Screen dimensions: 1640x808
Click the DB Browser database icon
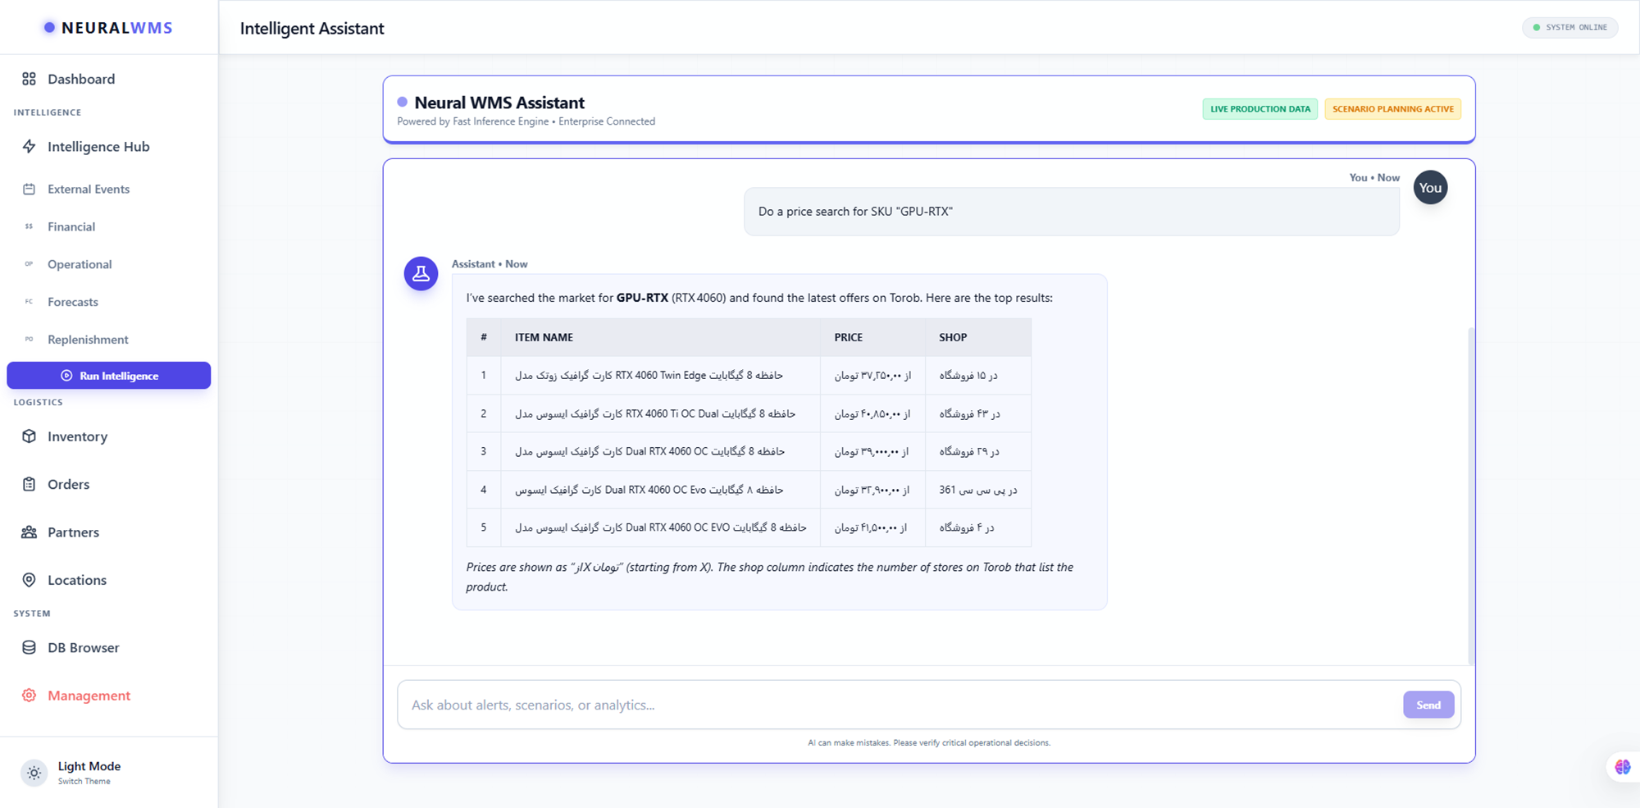tap(30, 647)
